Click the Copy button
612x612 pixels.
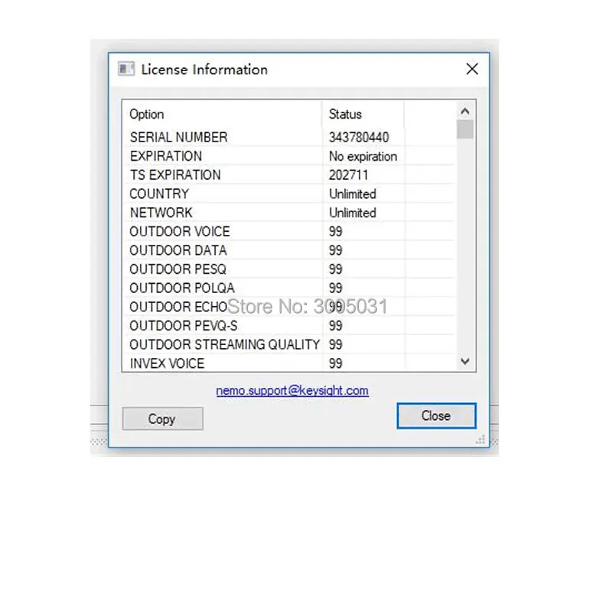click(x=162, y=418)
